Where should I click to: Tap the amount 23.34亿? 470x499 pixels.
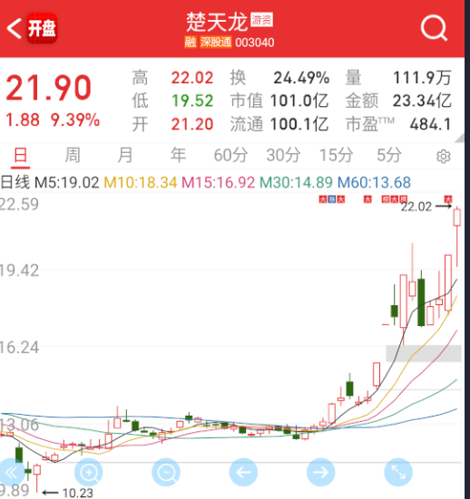(422, 101)
